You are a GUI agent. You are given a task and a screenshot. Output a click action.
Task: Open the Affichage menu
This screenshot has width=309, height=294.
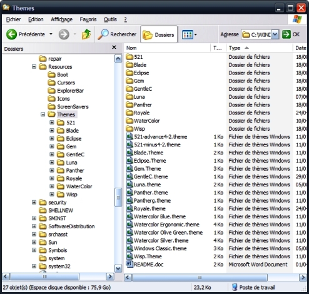62,19
